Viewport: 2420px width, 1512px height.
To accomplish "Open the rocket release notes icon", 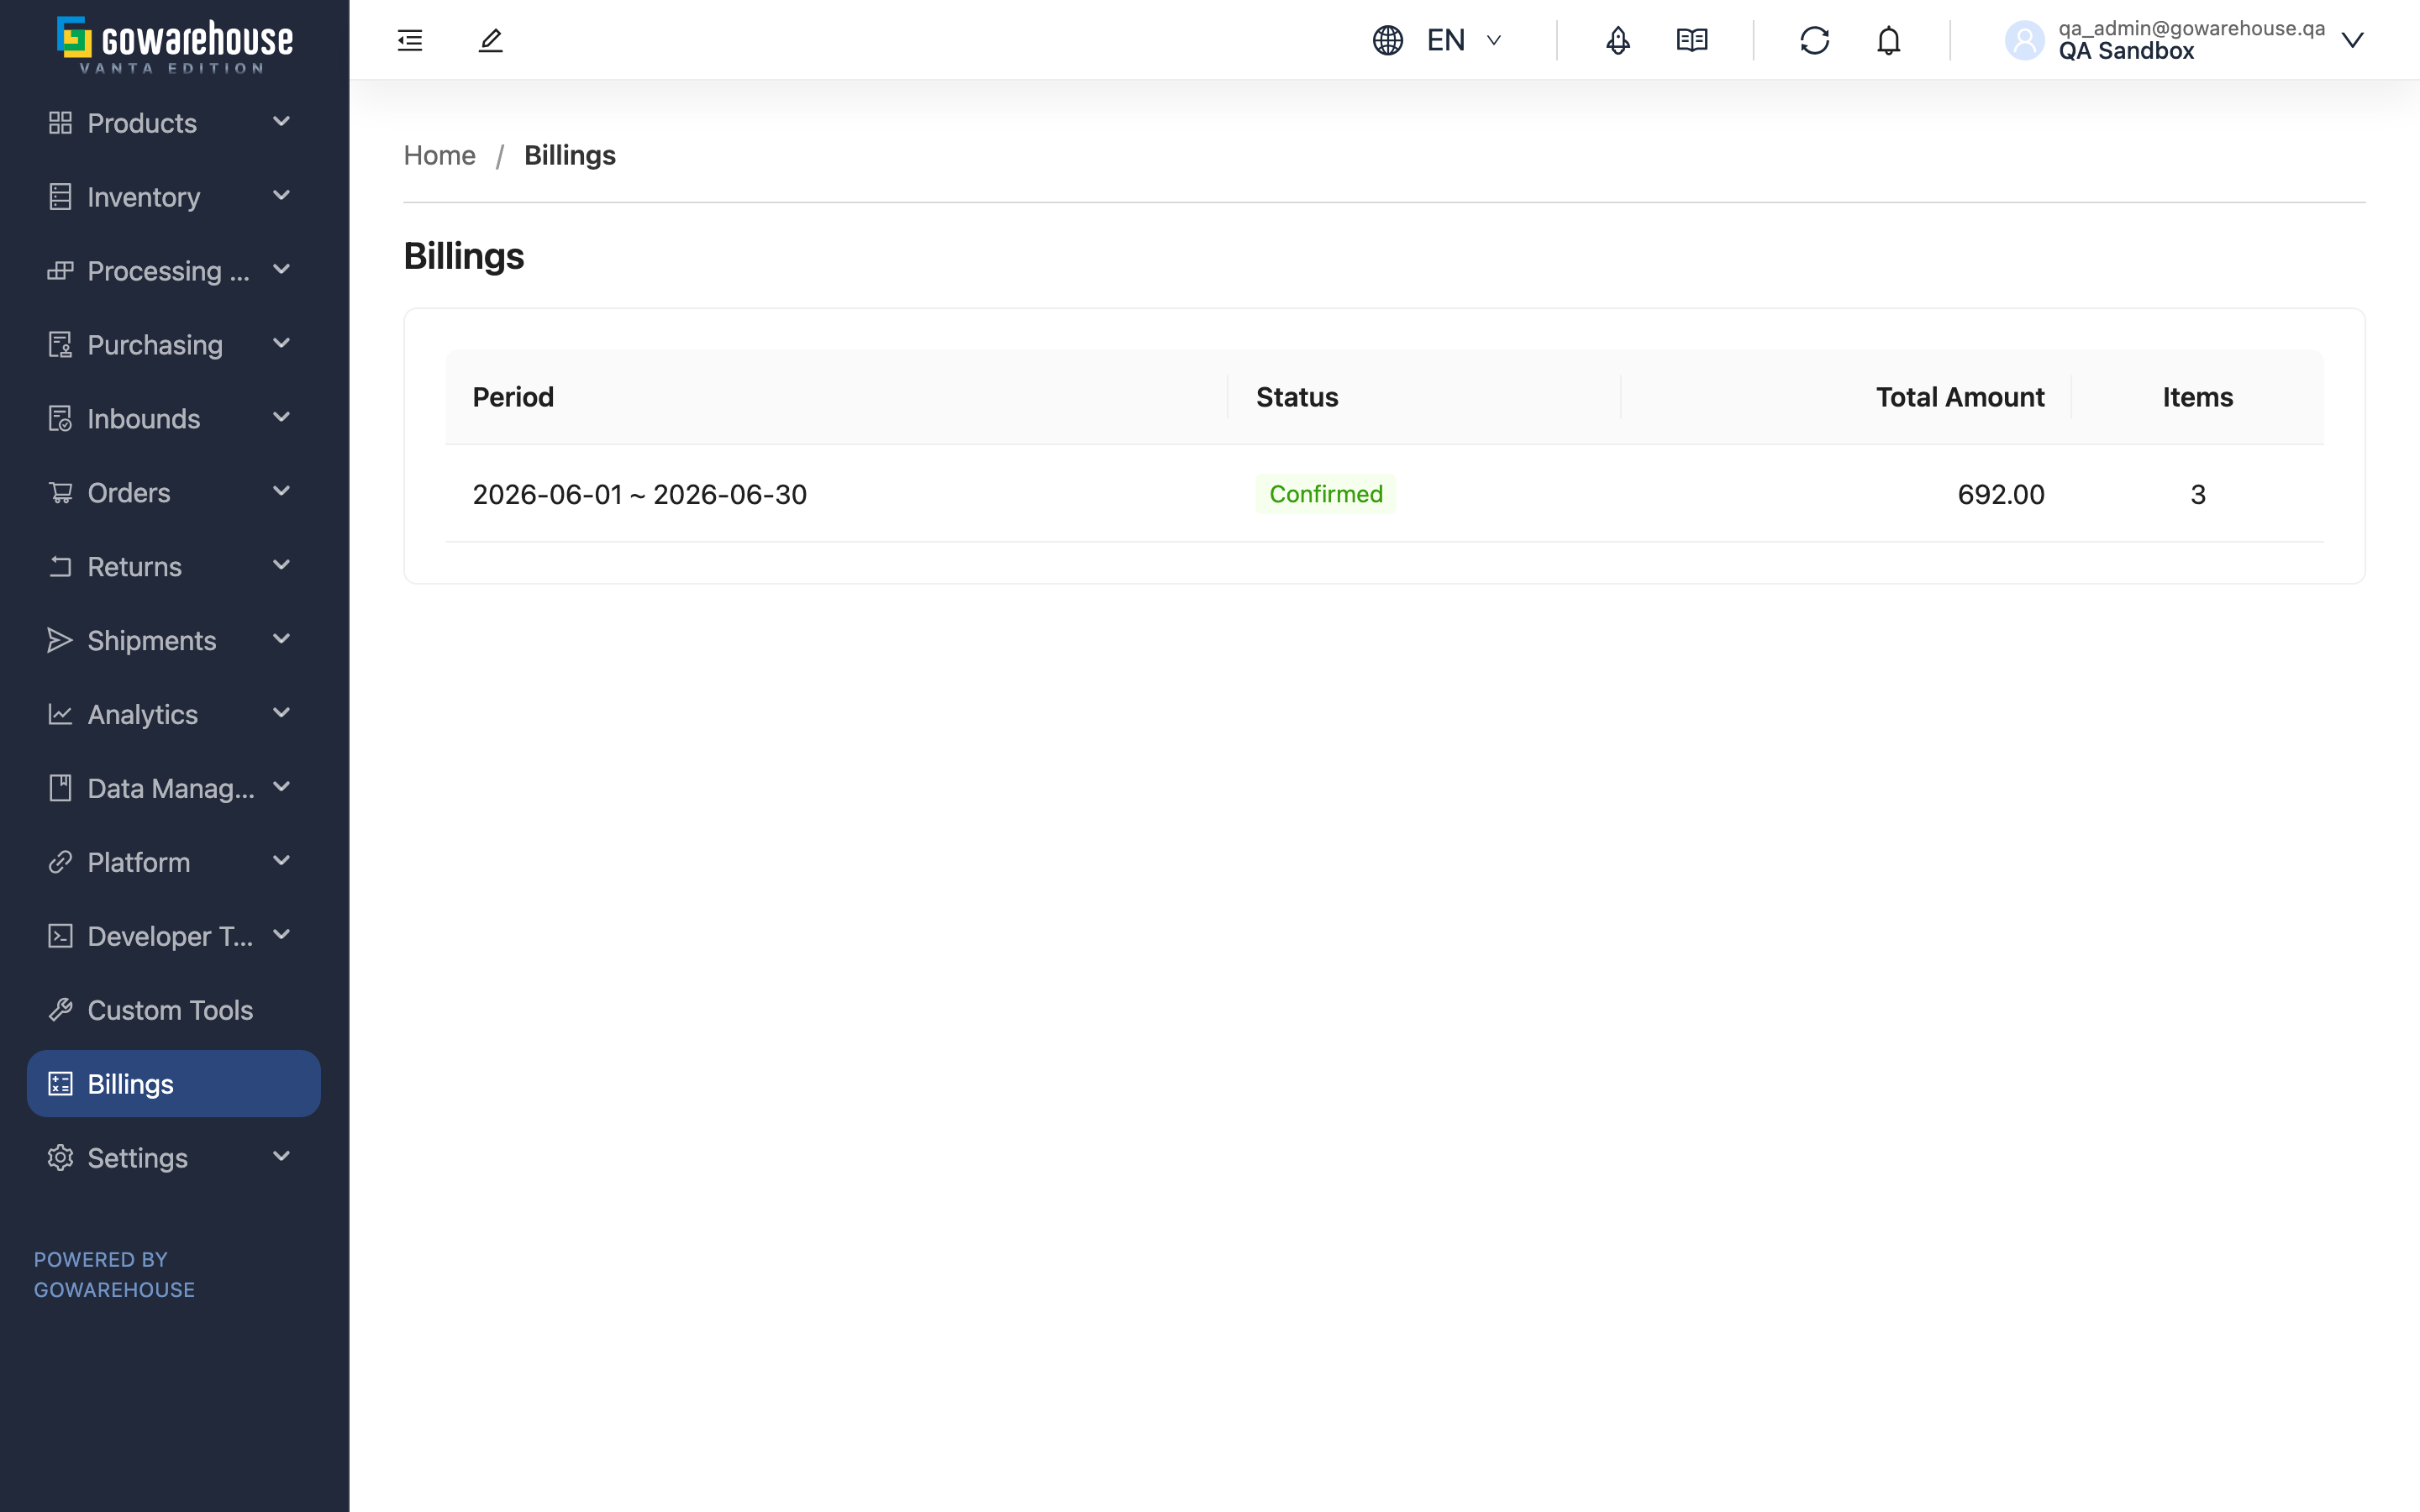I will click(1617, 40).
